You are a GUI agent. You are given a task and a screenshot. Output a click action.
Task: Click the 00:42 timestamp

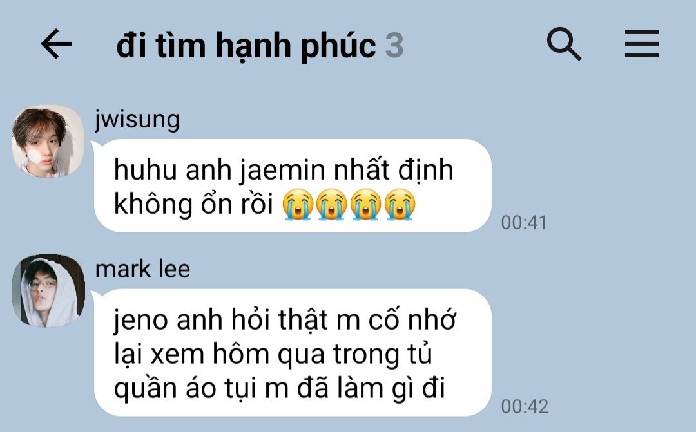point(525,407)
